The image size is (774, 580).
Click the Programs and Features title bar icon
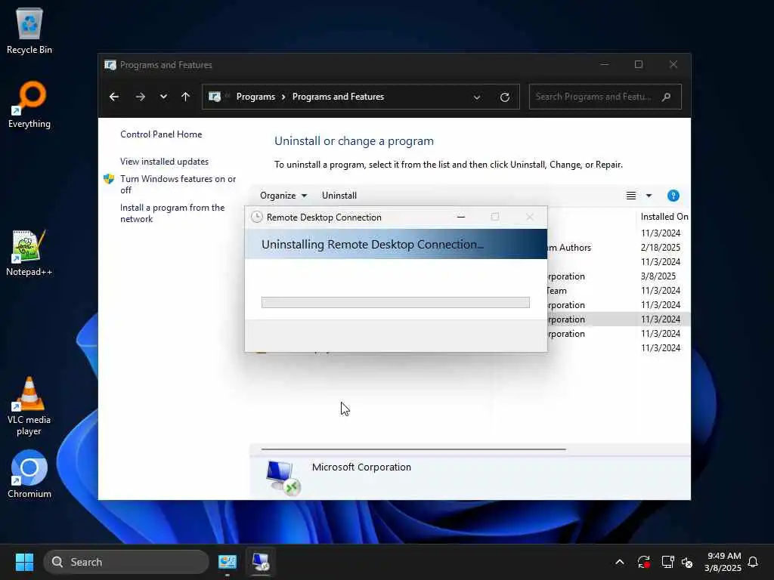click(110, 65)
